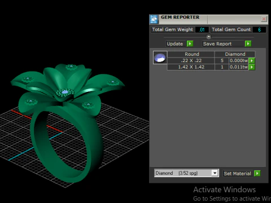Viewport: 271px width, 203px height.
Task: Click the GEM REPORTER title text
Action: point(180,17)
